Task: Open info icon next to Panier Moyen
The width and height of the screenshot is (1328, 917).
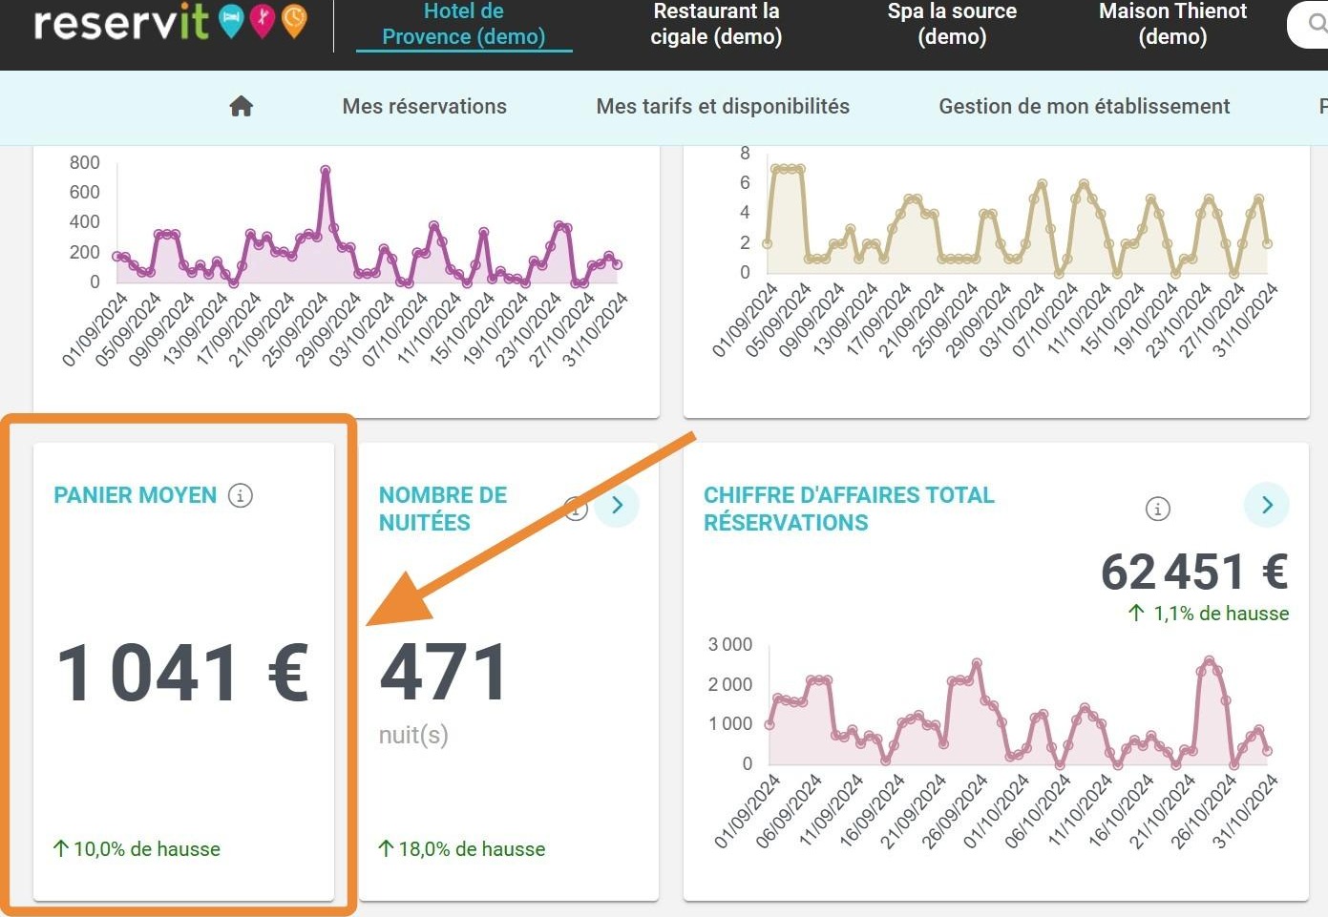Action: click(x=241, y=495)
